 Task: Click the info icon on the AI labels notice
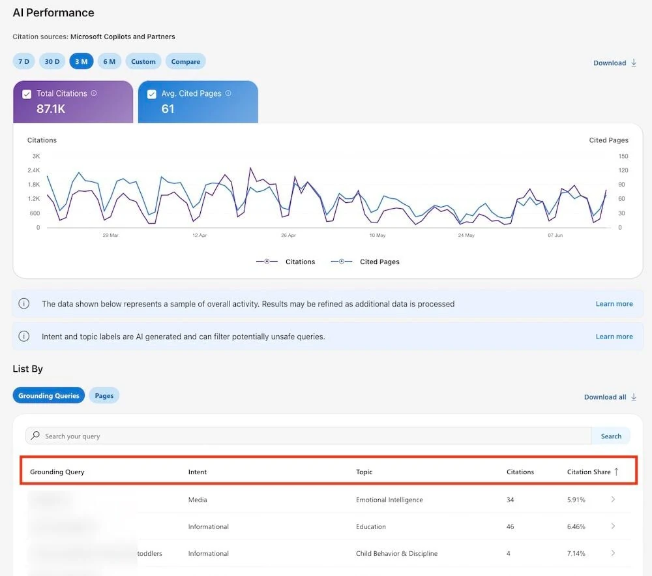[24, 336]
